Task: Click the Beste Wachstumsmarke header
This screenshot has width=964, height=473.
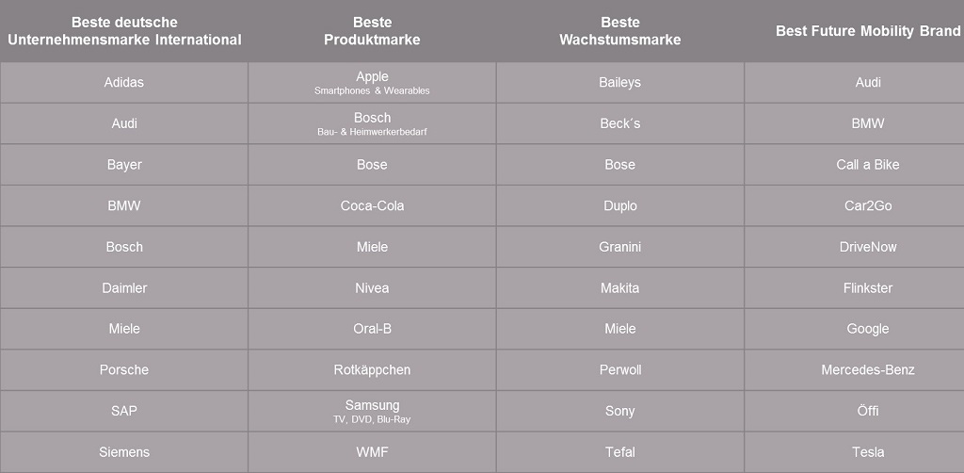Action: 619,31
